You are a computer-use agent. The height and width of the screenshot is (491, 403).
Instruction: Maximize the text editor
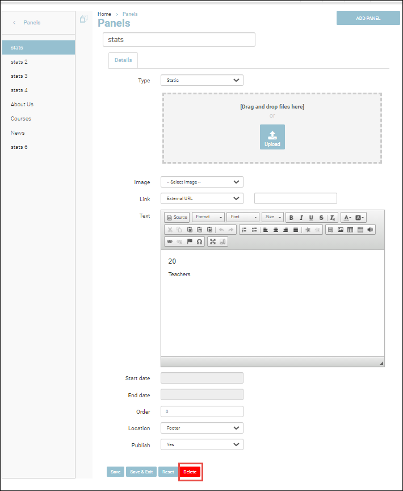point(213,242)
